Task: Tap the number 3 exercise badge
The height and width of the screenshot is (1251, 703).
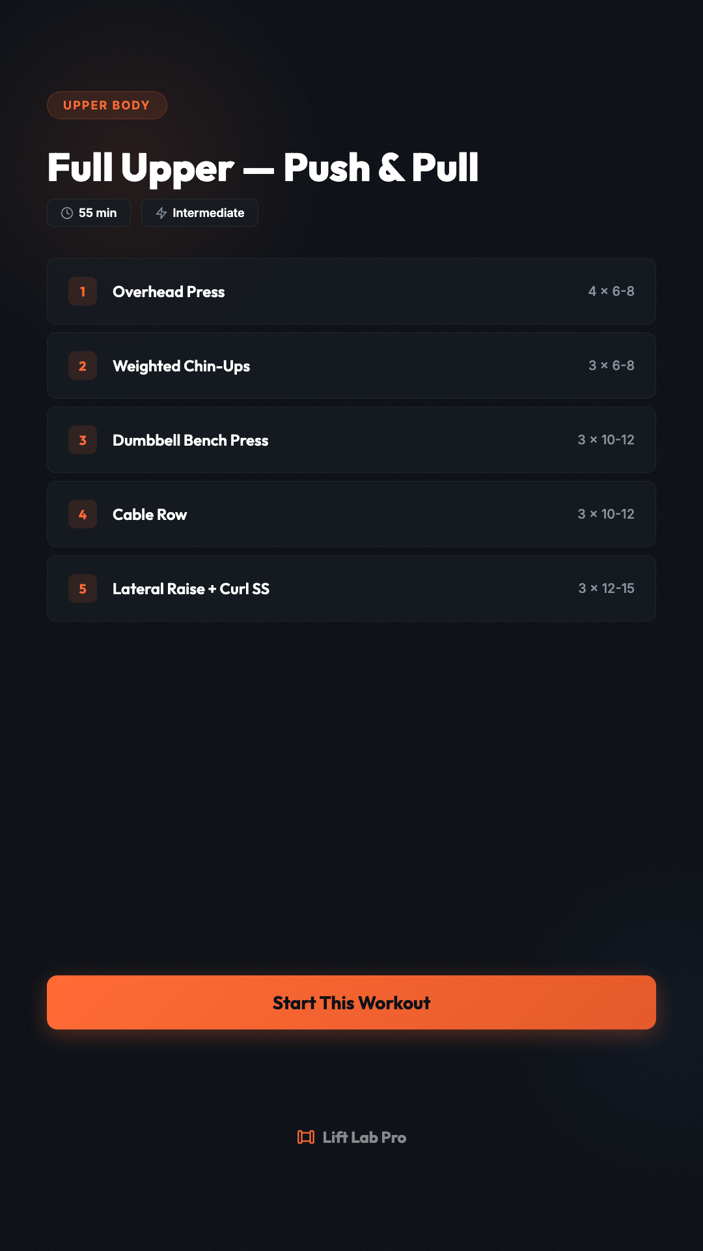Action: pyautogui.click(x=83, y=440)
